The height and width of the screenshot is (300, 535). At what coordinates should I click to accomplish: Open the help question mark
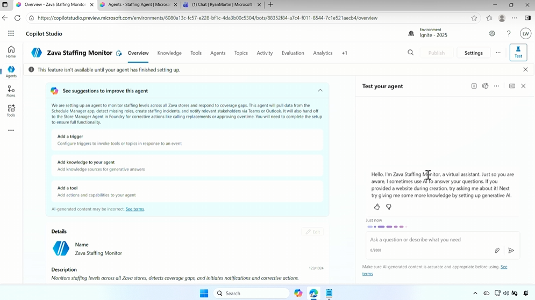pyautogui.click(x=509, y=33)
